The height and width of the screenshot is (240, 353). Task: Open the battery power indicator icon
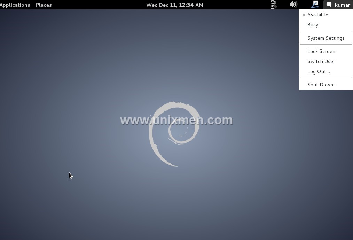click(x=274, y=5)
